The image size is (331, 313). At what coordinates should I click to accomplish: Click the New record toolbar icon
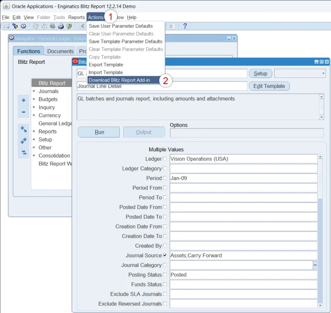pyautogui.click(x=7, y=26)
